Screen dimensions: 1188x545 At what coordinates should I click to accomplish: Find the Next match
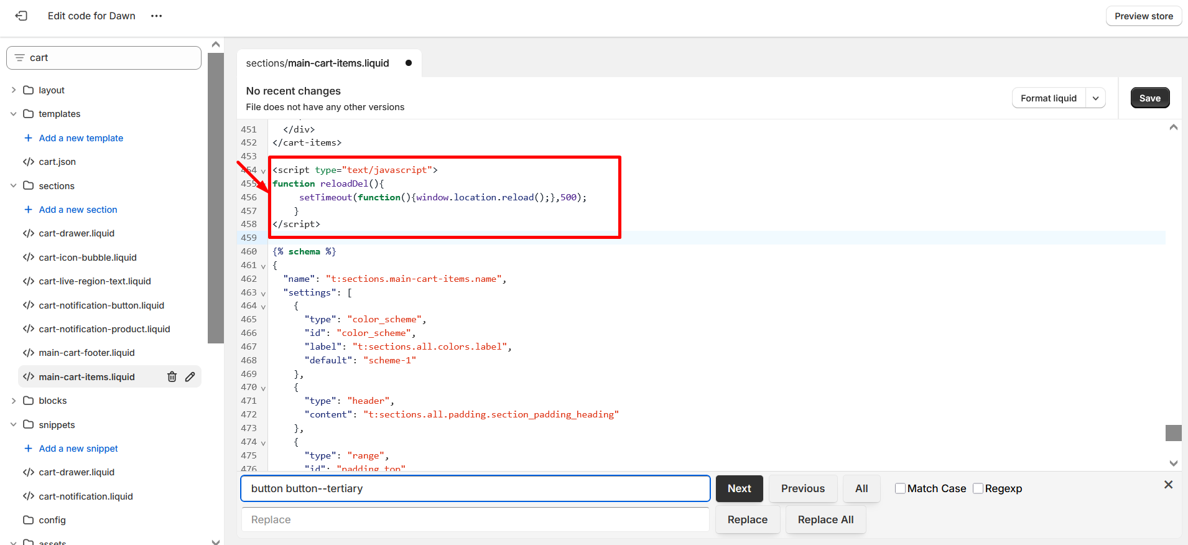click(x=739, y=488)
